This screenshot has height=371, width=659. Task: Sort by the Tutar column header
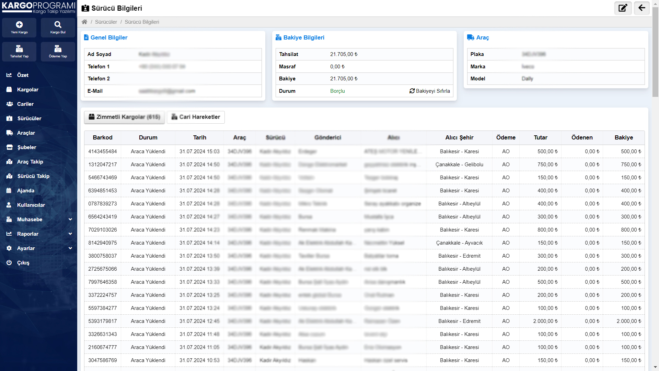coord(541,137)
